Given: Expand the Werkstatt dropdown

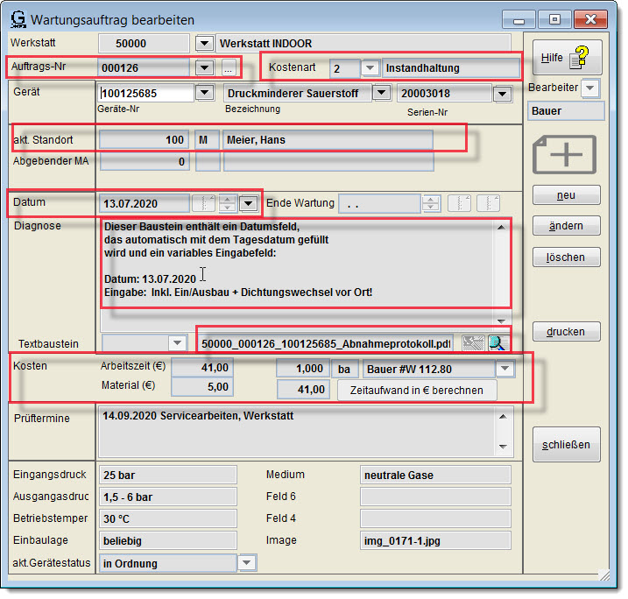Looking at the screenshot, I should (x=203, y=43).
